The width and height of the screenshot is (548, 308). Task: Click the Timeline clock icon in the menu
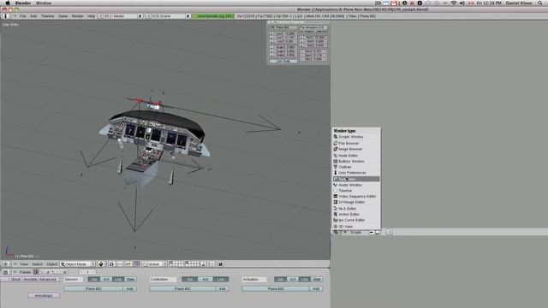point(336,191)
